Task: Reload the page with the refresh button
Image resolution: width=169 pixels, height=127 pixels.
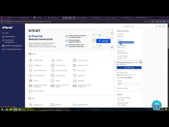Action: (x=8, y=21)
